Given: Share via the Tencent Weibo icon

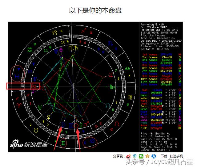Looking at the screenshot, I should point(135,156).
